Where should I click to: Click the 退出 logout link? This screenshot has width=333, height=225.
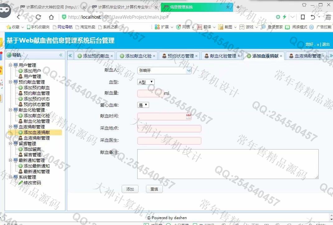(x=326, y=44)
